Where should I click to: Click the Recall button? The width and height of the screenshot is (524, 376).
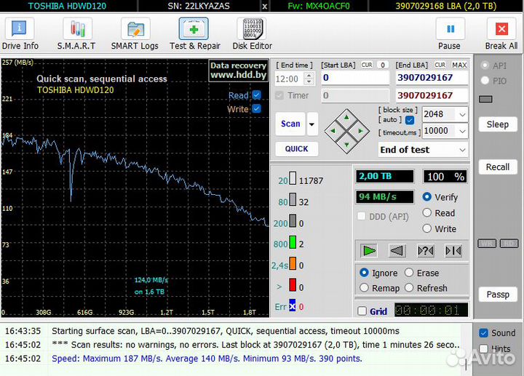pos(498,167)
